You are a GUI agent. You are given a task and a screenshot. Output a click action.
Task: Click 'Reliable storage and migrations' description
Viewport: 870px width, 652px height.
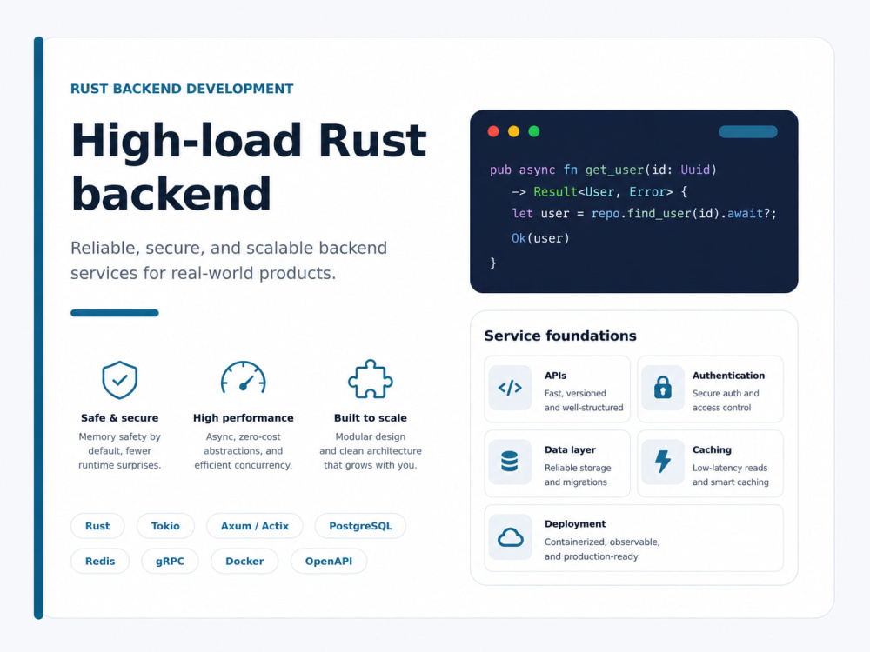click(578, 476)
